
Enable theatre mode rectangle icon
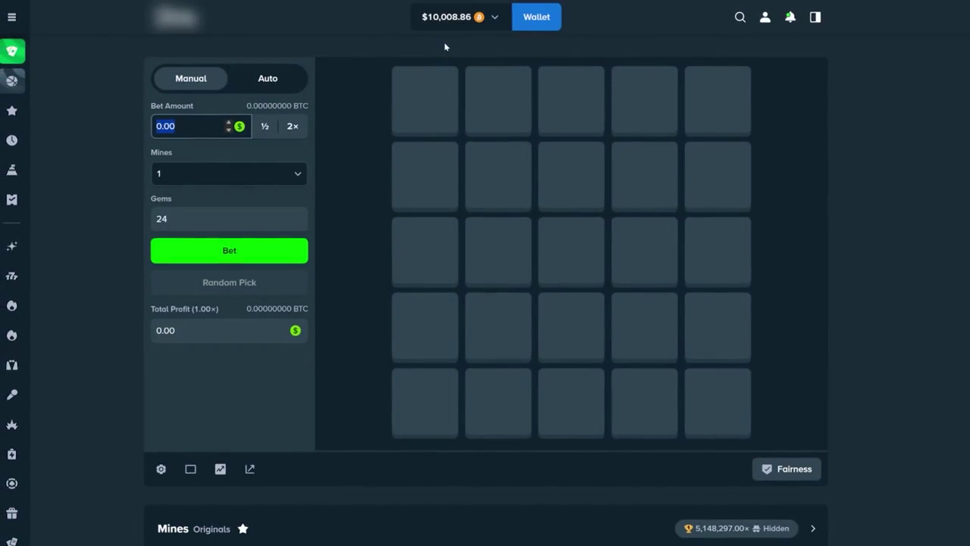pos(190,469)
